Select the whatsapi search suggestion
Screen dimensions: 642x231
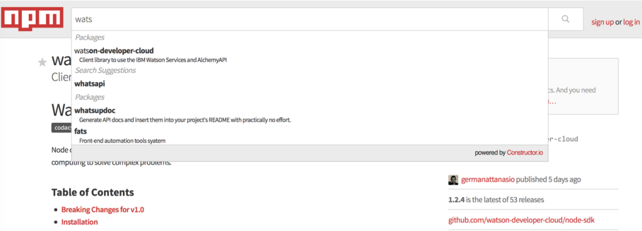pyautogui.click(x=310, y=84)
